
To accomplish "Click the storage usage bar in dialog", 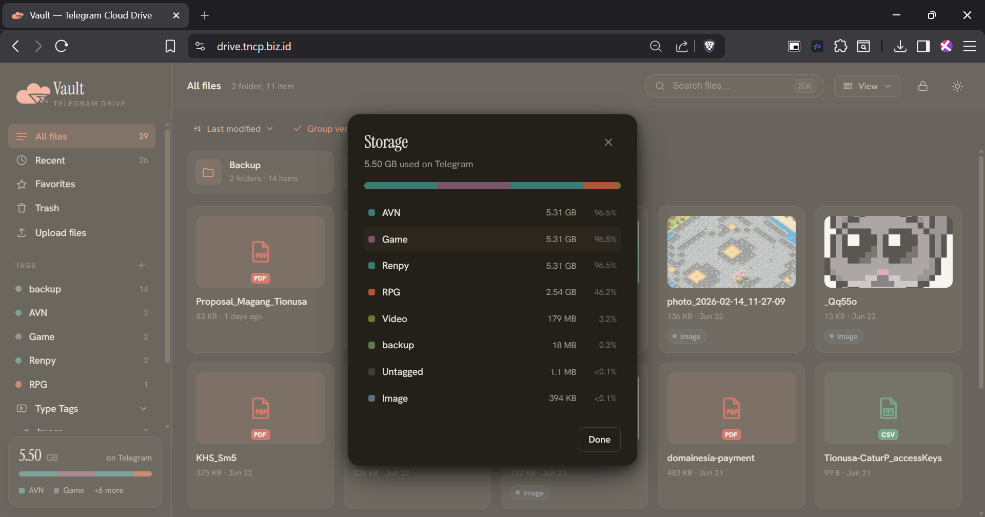I will 492,186.
